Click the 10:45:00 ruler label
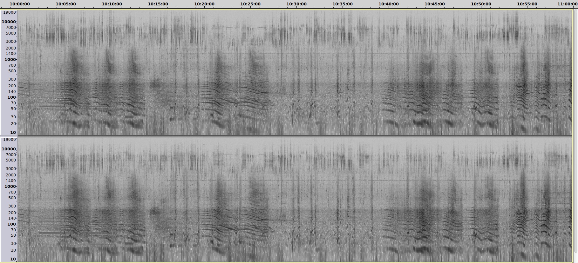Image resolution: width=578 pixels, height=263 pixels. click(x=435, y=4)
